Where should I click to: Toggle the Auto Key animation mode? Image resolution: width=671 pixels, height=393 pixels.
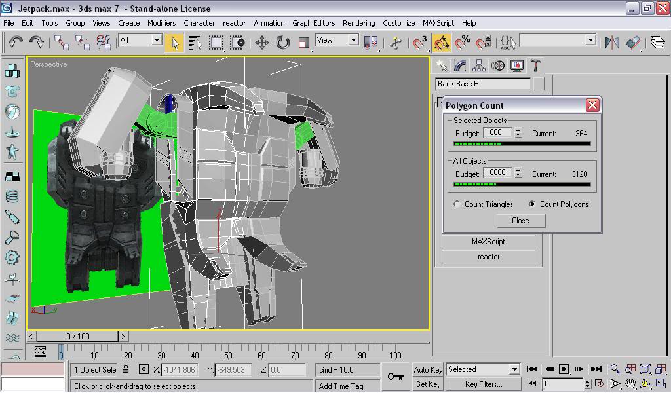pyautogui.click(x=428, y=369)
